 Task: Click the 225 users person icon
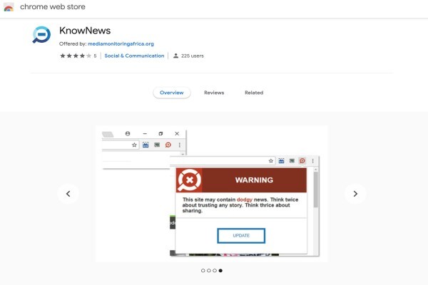tap(175, 56)
